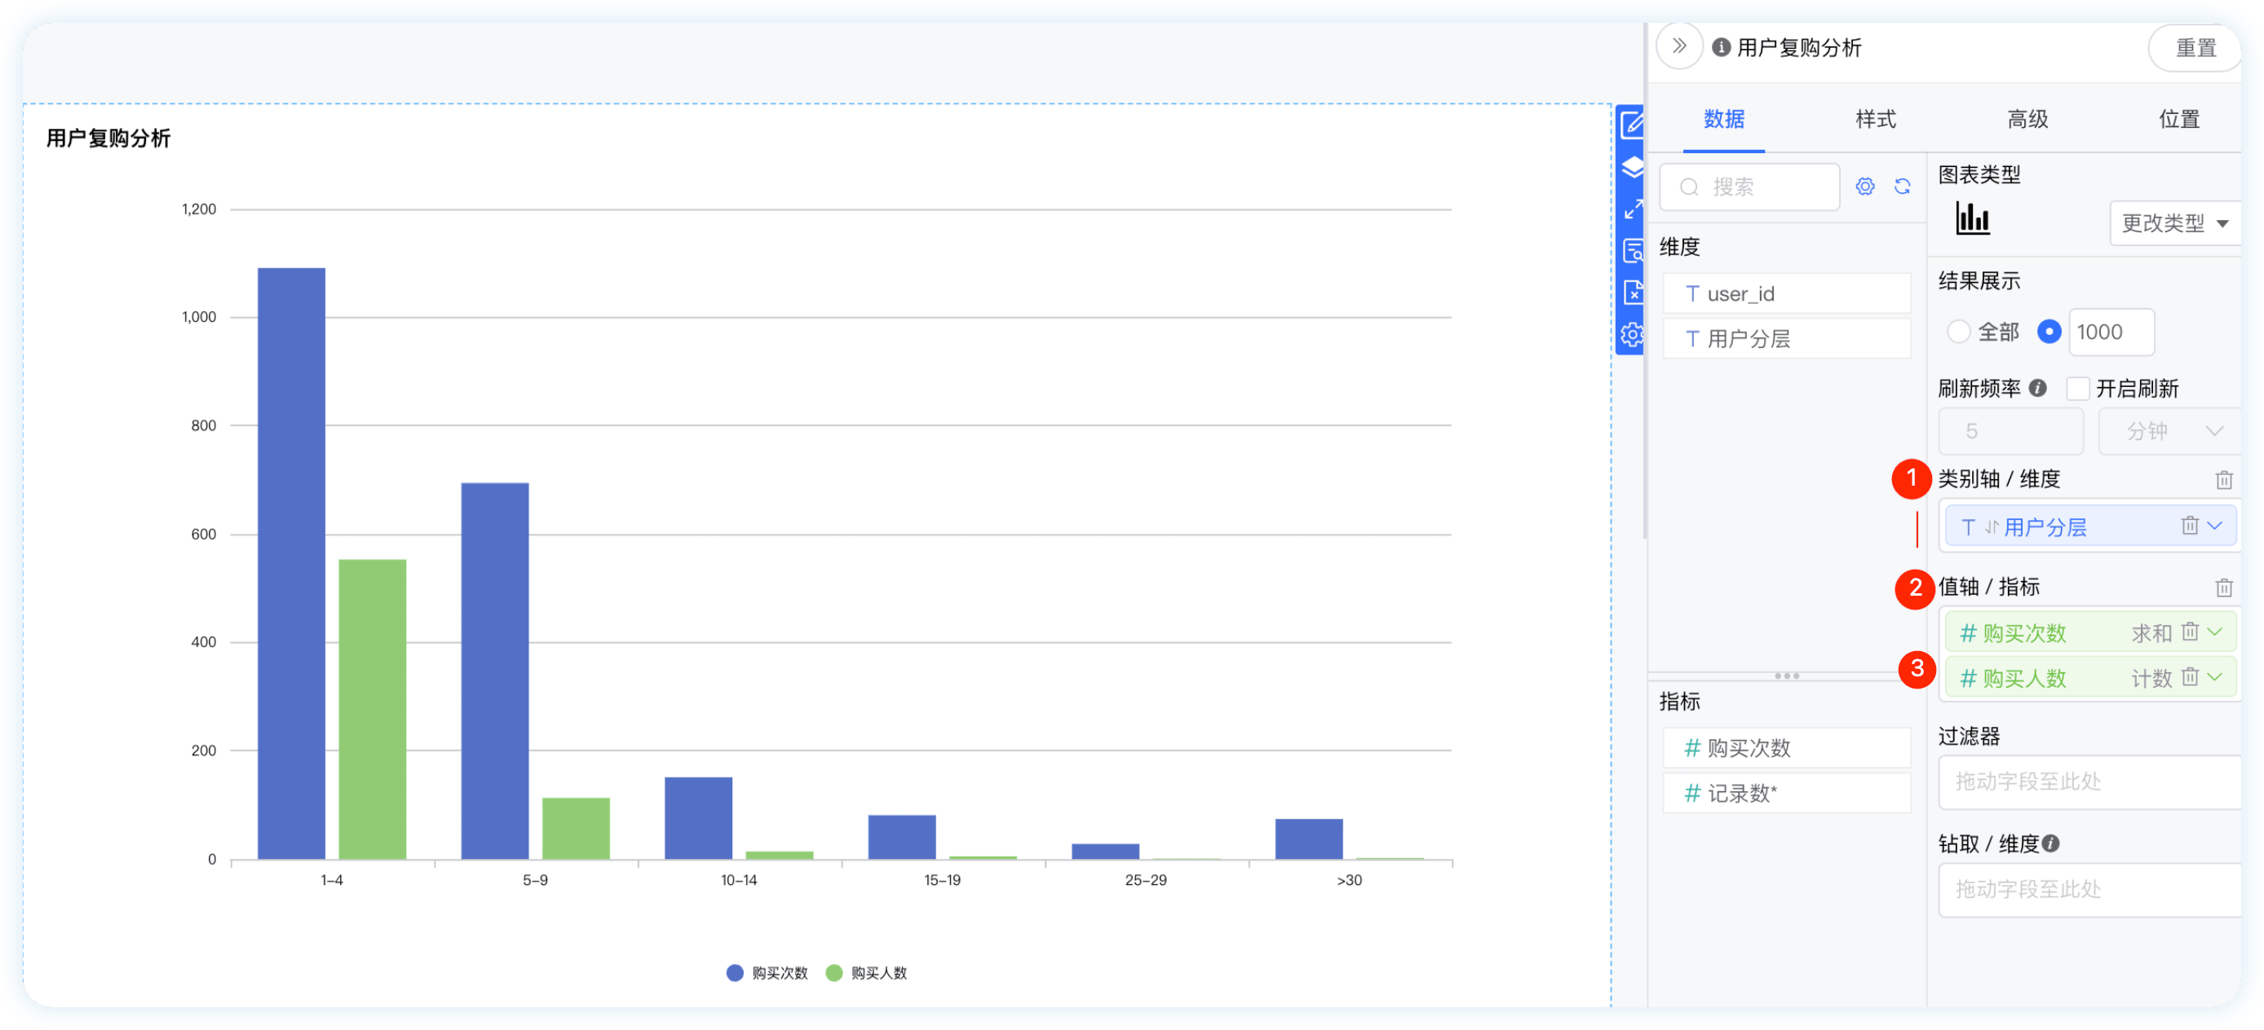
Task: Click the refresh icon beside search box
Action: click(1902, 186)
